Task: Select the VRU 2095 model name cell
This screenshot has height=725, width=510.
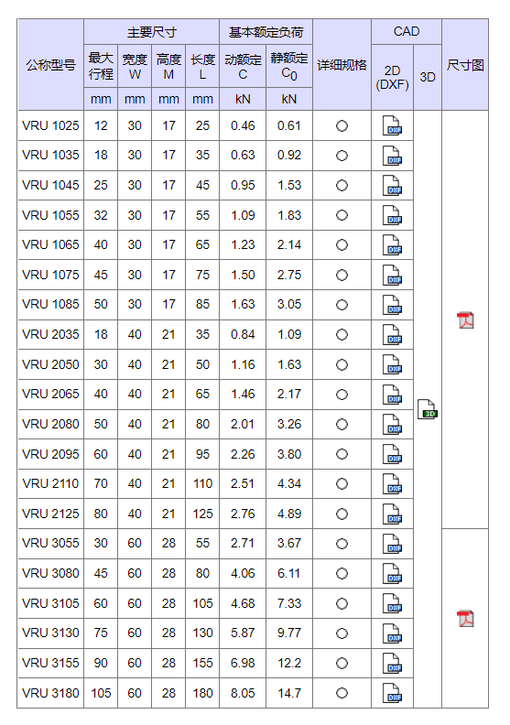Action: [x=51, y=454]
